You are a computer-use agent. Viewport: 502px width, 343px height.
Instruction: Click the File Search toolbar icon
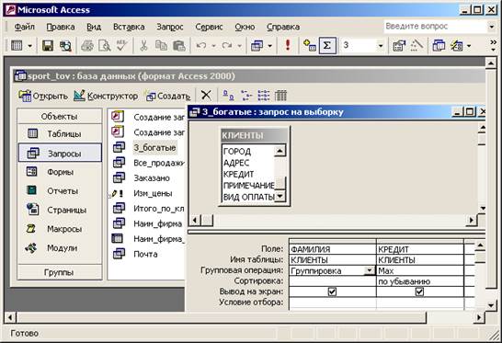point(65,46)
